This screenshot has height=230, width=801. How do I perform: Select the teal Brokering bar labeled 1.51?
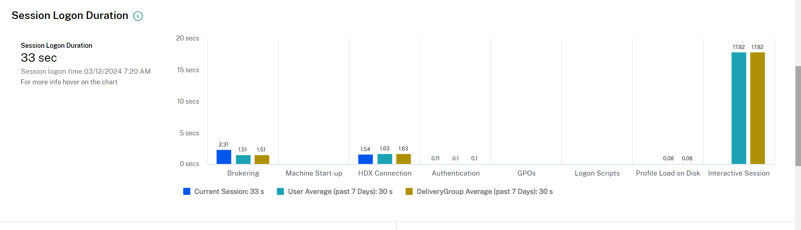(x=243, y=160)
